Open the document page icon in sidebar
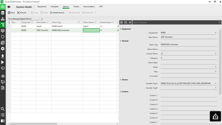The image size is (222, 125). pos(3,88)
